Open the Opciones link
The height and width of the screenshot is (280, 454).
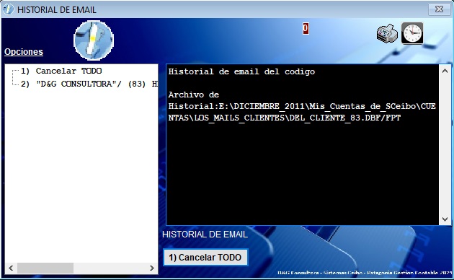pos(24,51)
